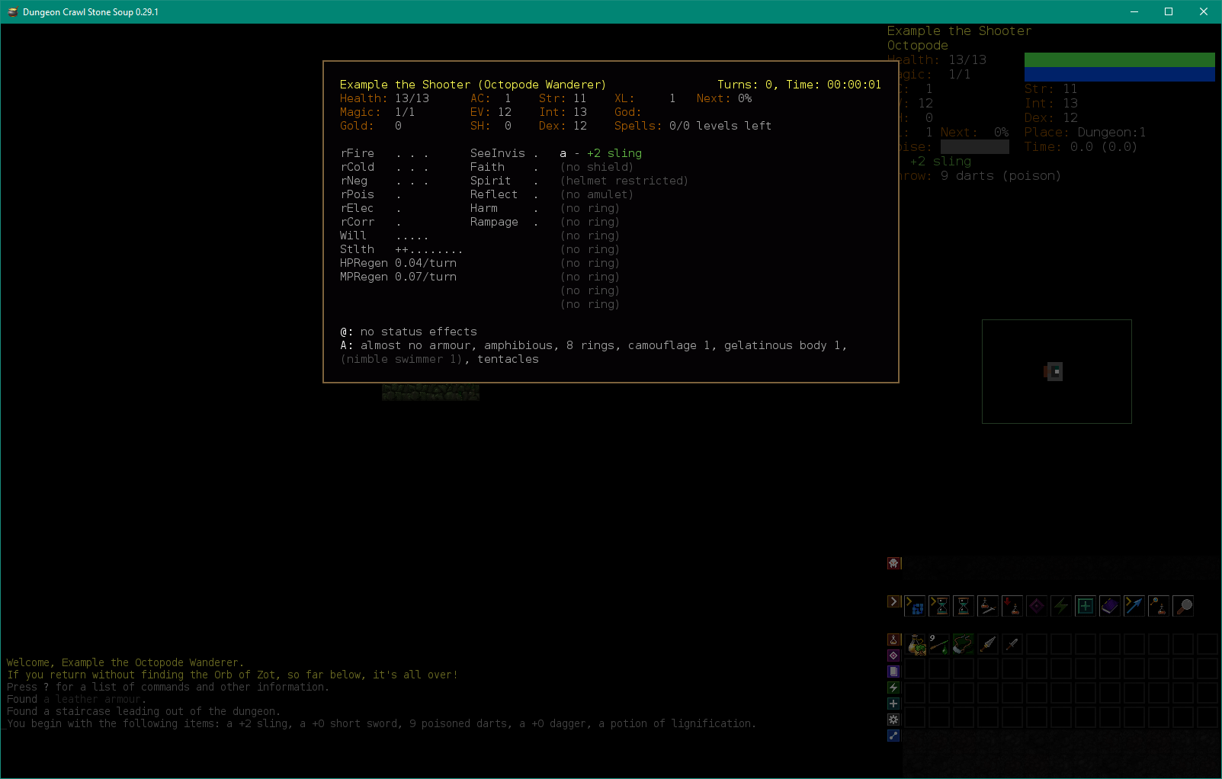Expand the chevron at the start of the command bar

pos(893,602)
